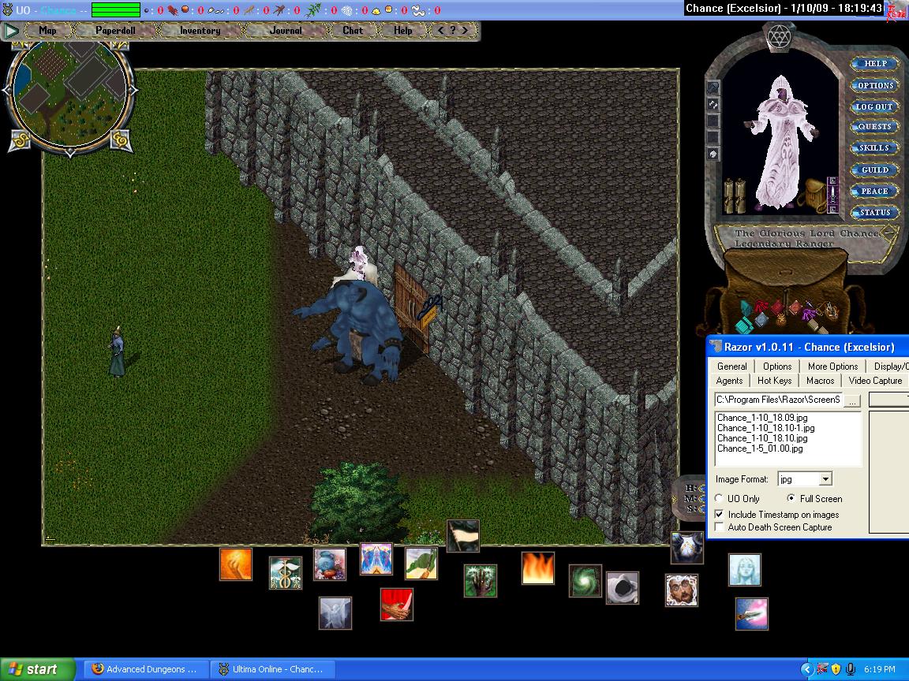Open the paperdoll STATUS button
The width and height of the screenshot is (909, 681).
875,213
